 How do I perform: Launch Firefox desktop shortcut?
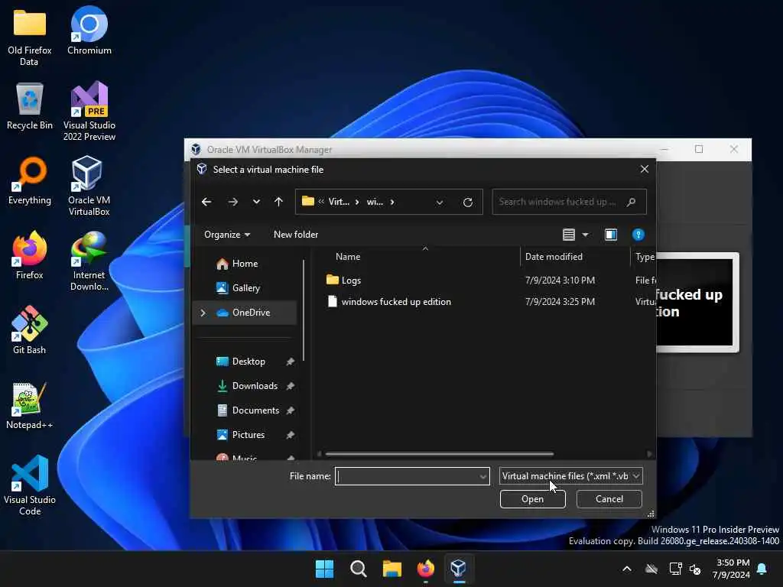[30, 255]
